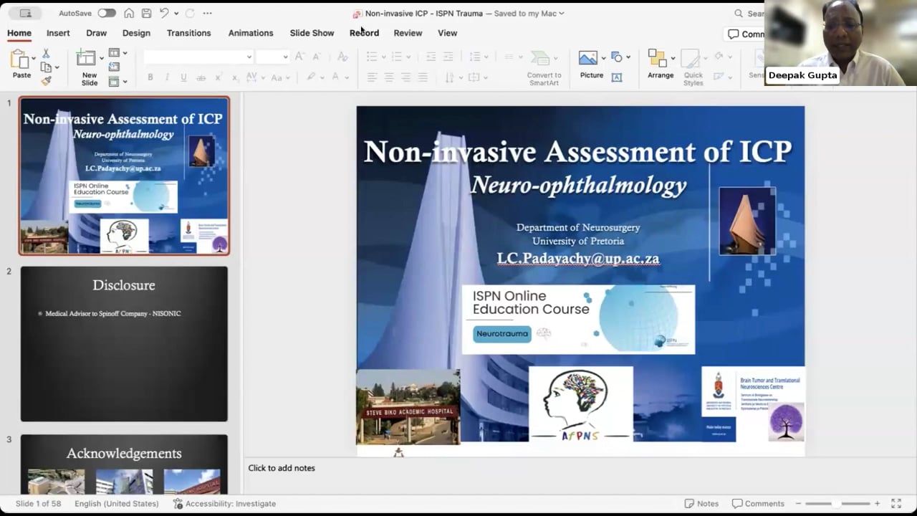917x516 pixels.
Task: Click the bullet list icon
Action: click(371, 57)
